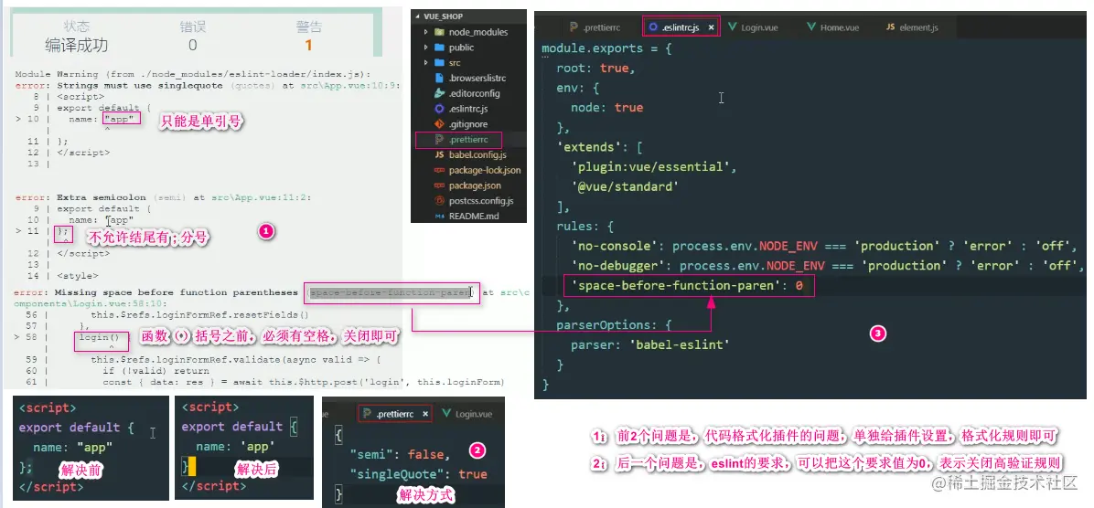Image resolution: width=1094 pixels, height=508 pixels.
Task: Click the 'rules: {' line
Action: pyautogui.click(x=585, y=227)
